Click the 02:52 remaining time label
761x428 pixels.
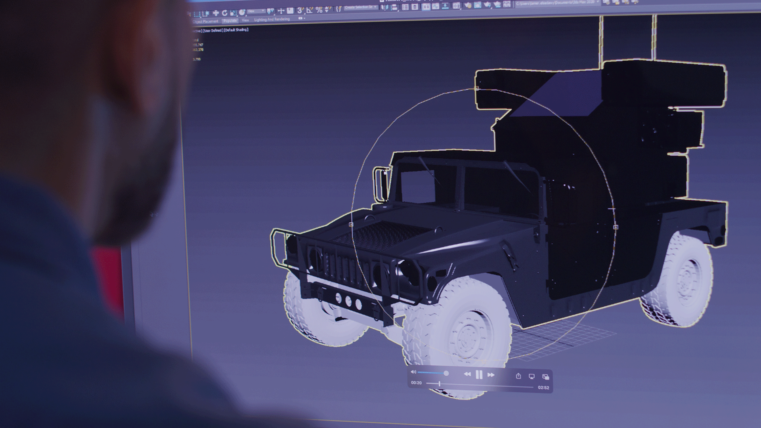[x=543, y=388]
